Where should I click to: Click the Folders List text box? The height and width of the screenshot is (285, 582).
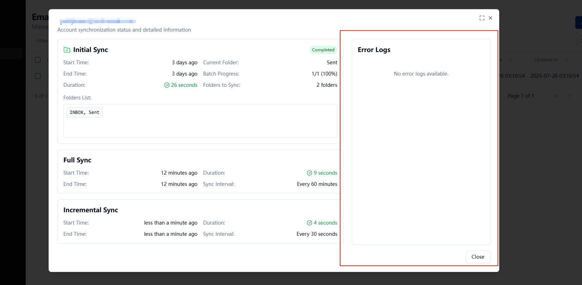[x=200, y=121]
